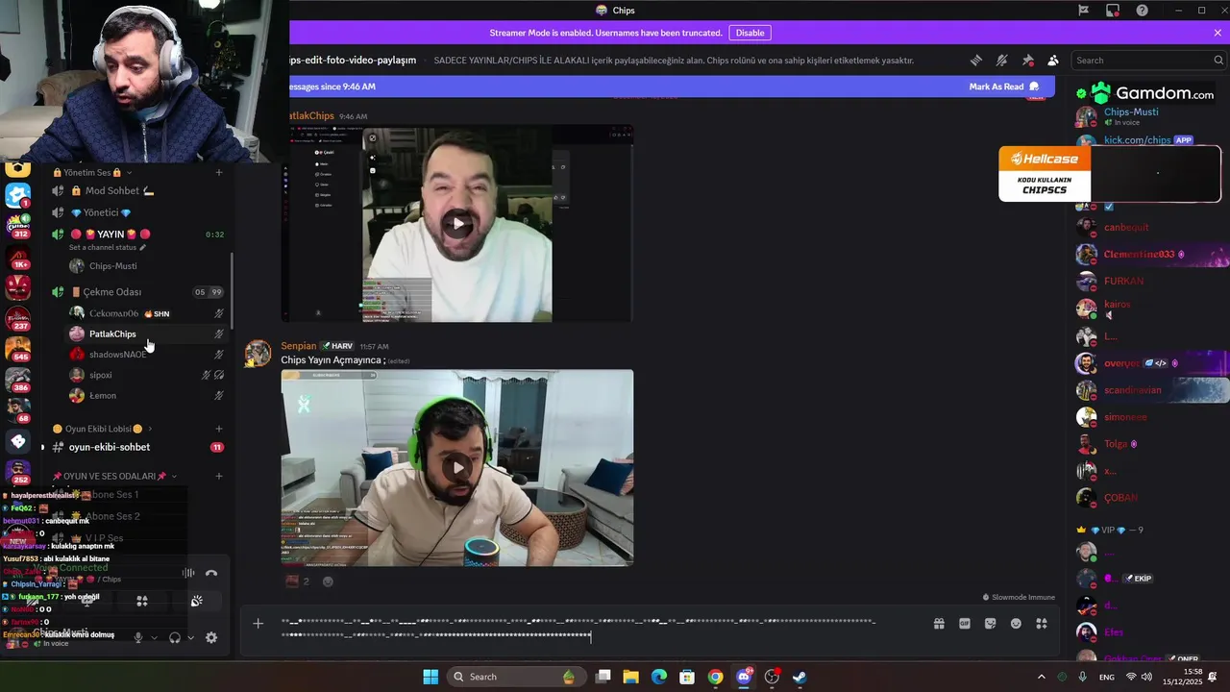1230x692 pixels.
Task: Open the gift Nitro icon
Action: (x=939, y=624)
